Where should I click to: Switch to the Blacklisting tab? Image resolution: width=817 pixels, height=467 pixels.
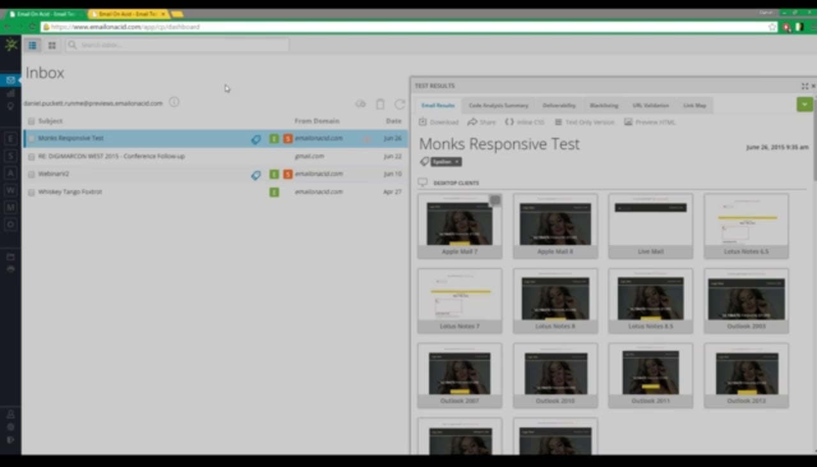coord(604,105)
